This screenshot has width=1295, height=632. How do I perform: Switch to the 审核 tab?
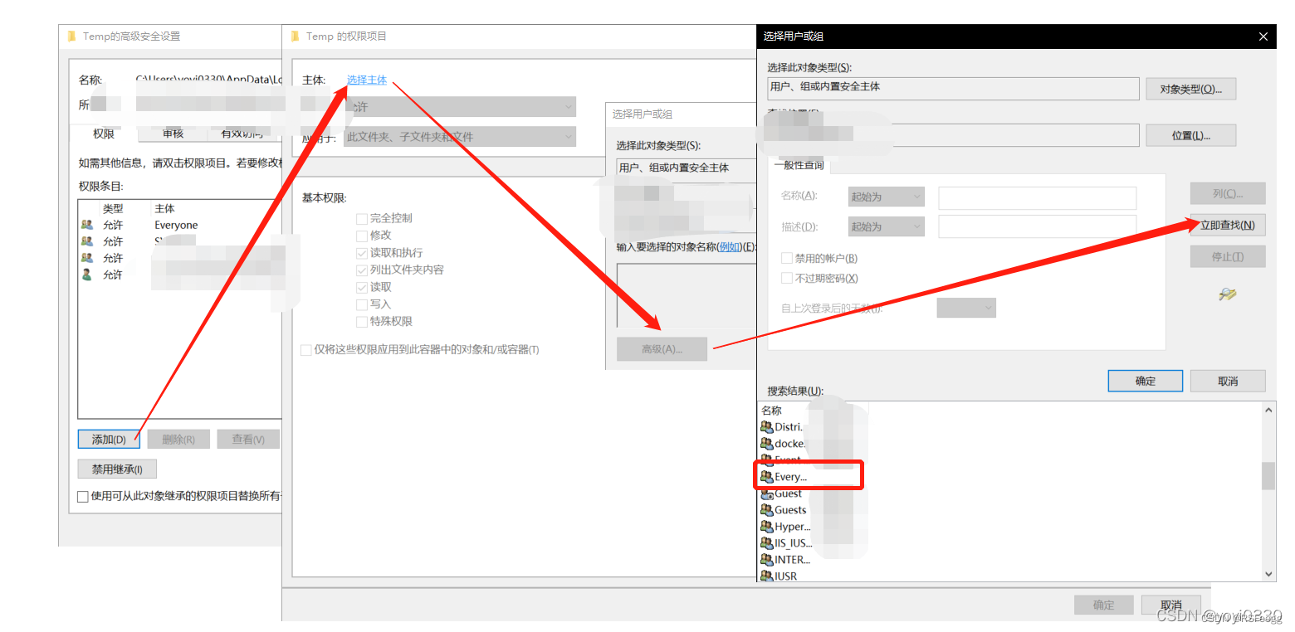pos(173,134)
